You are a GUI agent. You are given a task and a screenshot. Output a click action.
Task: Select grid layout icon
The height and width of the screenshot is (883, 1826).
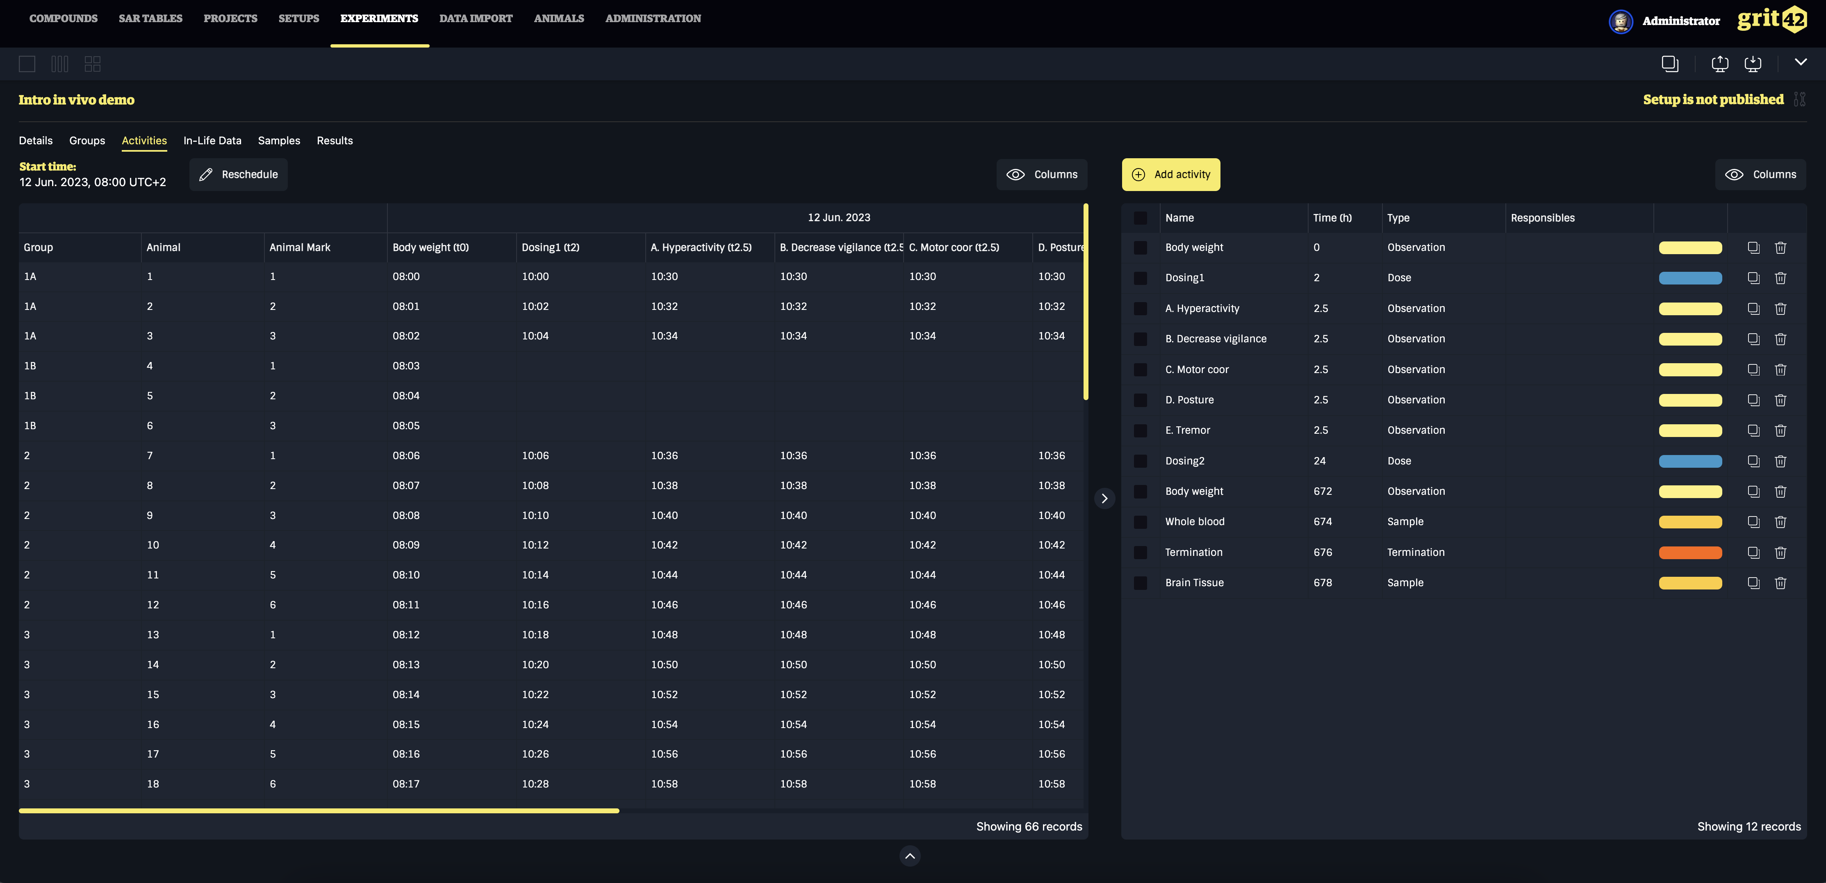tap(92, 64)
